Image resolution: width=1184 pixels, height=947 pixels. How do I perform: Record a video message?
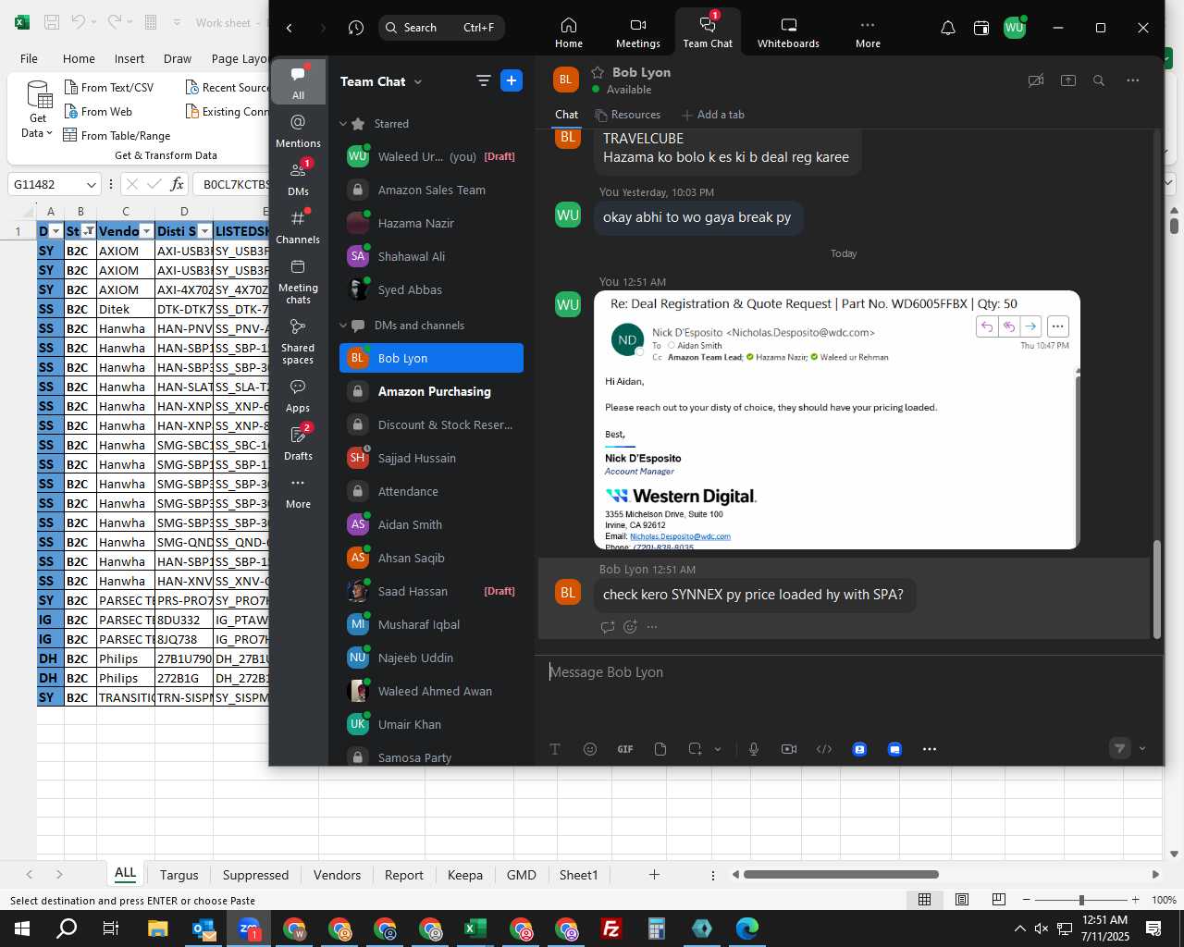(789, 749)
